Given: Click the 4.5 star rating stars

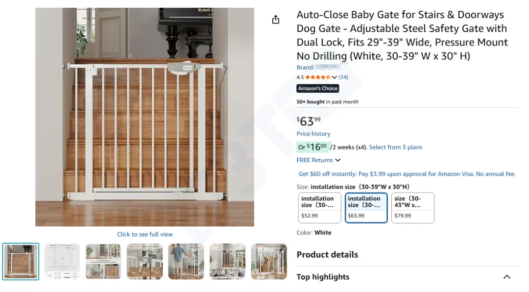Looking at the screenshot, I should (318, 77).
